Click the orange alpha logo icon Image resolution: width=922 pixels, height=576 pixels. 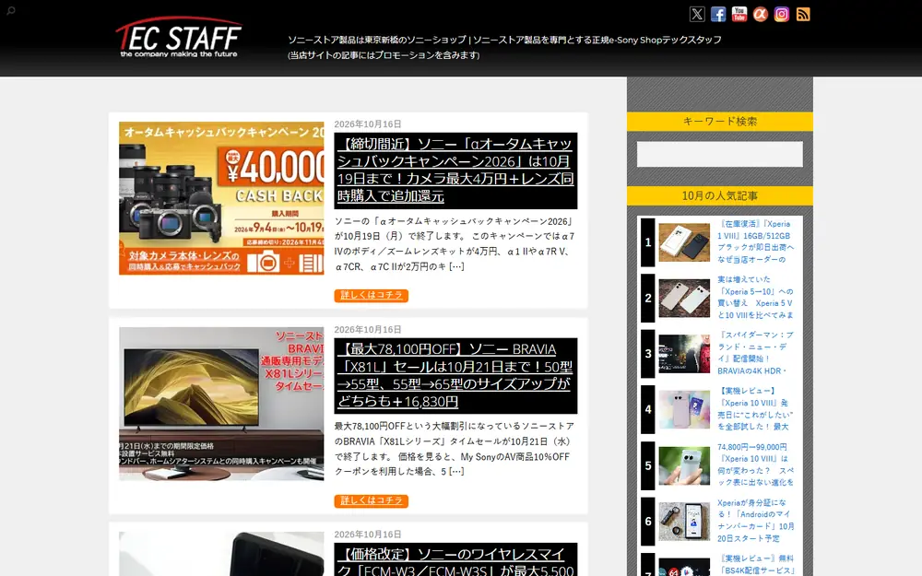(761, 14)
